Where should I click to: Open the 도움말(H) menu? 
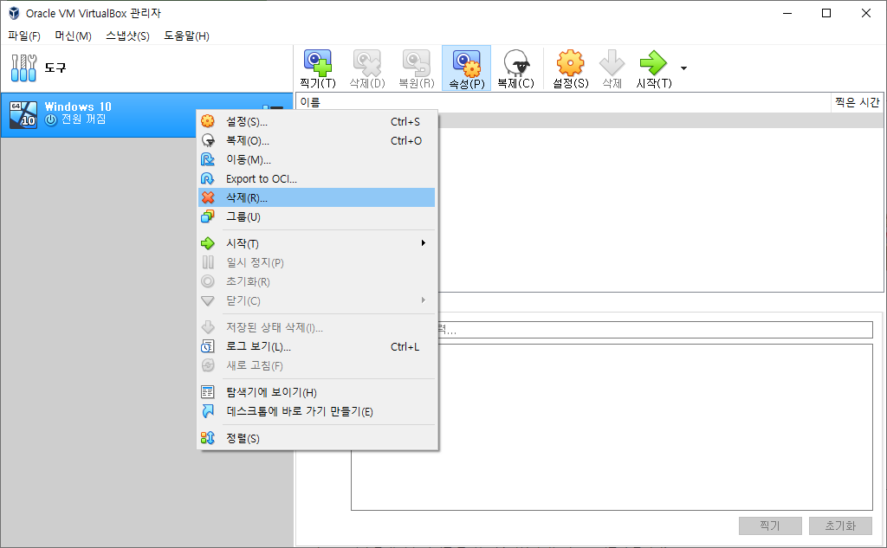click(187, 36)
